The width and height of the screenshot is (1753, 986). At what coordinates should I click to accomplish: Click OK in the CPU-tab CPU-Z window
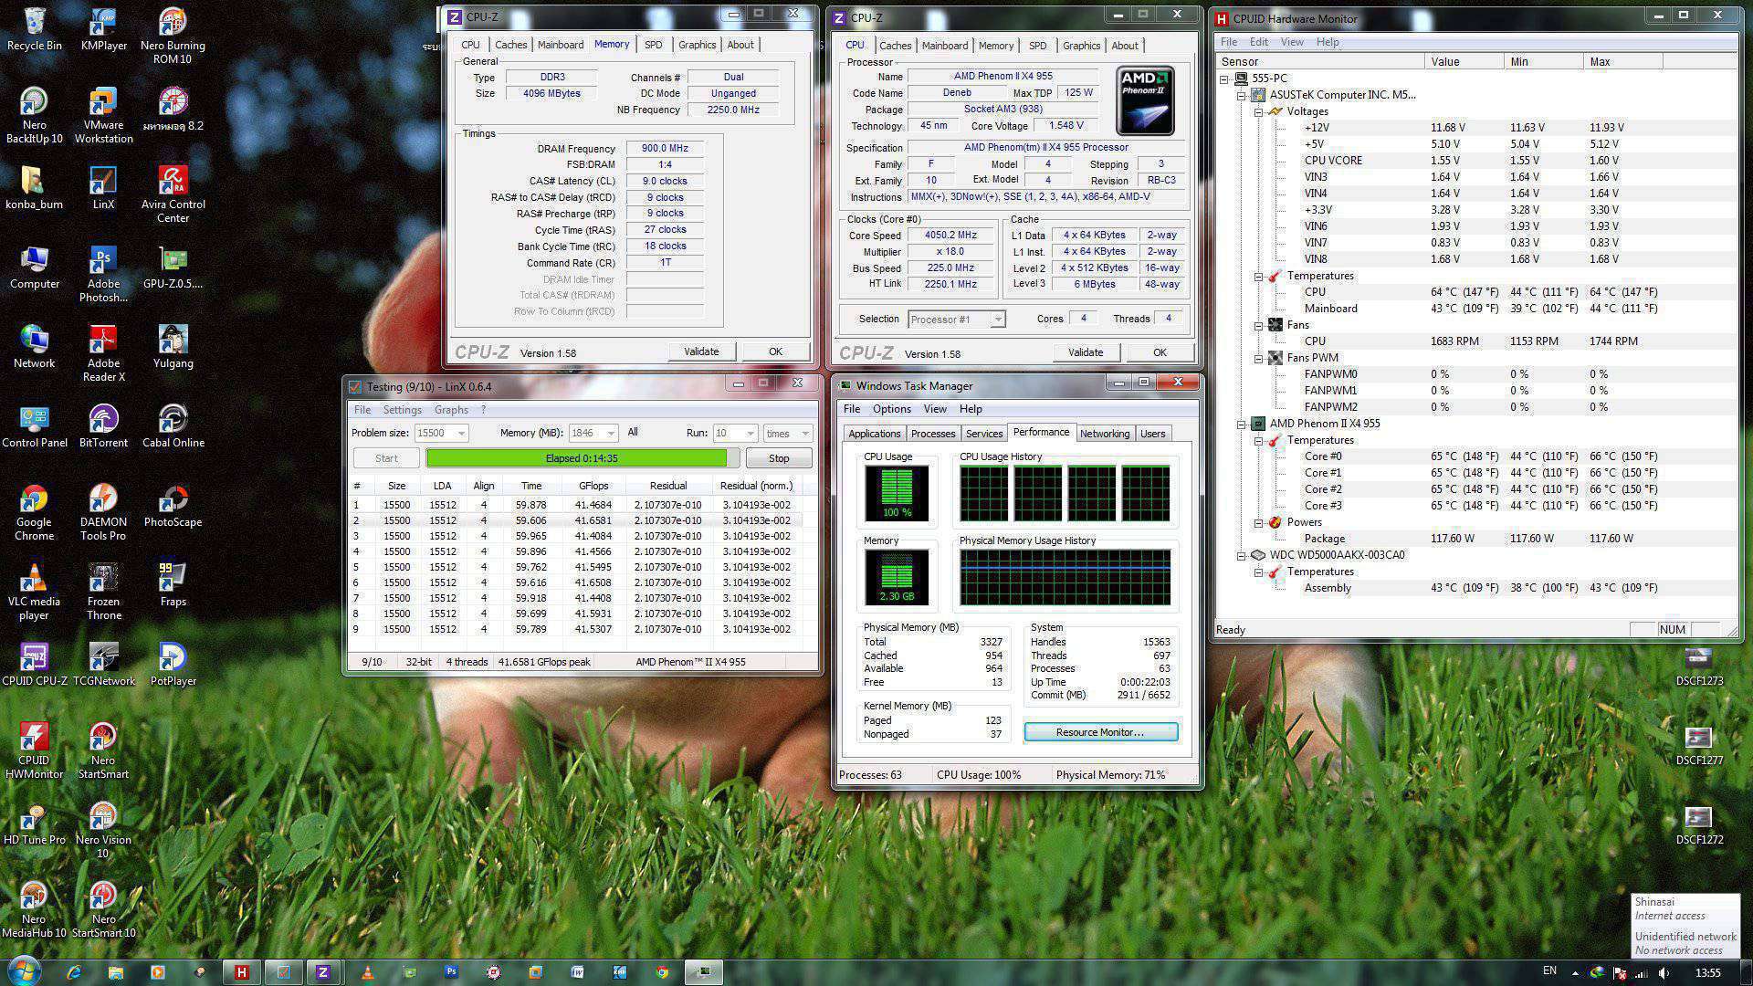click(1160, 352)
